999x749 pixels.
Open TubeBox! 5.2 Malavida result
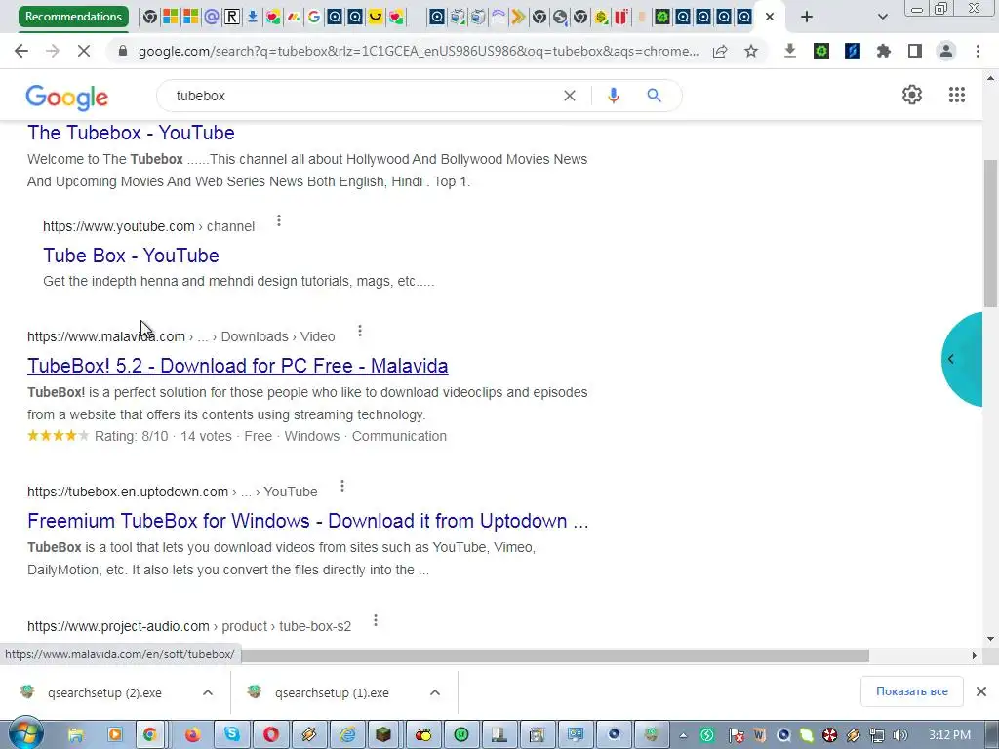click(238, 366)
